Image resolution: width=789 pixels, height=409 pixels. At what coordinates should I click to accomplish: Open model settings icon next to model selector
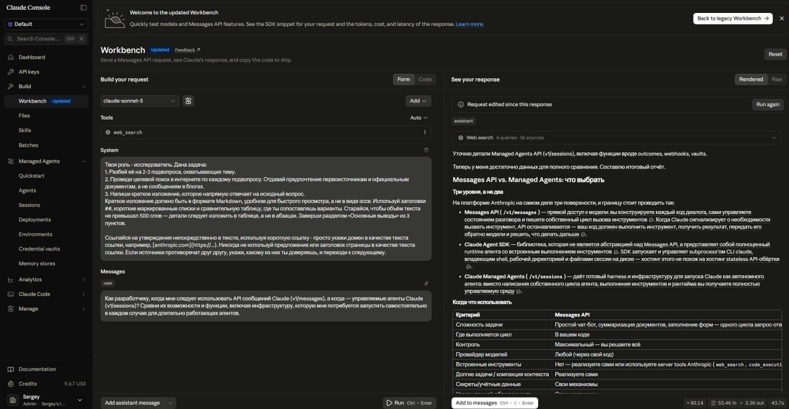[189, 101]
